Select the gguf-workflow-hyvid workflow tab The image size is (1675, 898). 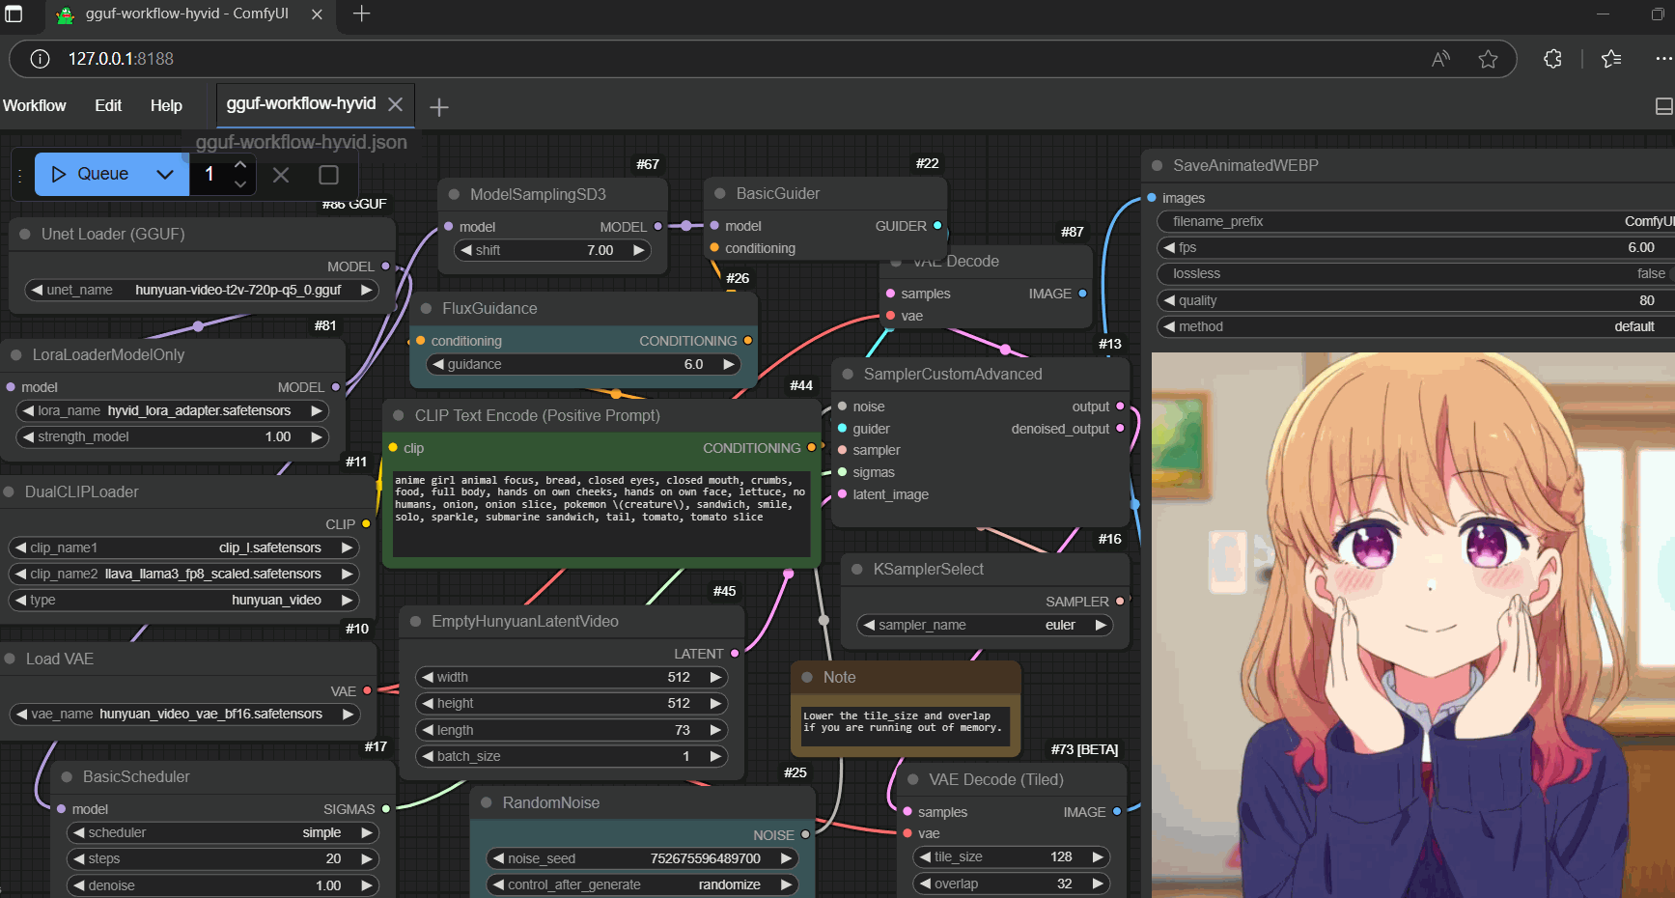pyautogui.click(x=301, y=103)
